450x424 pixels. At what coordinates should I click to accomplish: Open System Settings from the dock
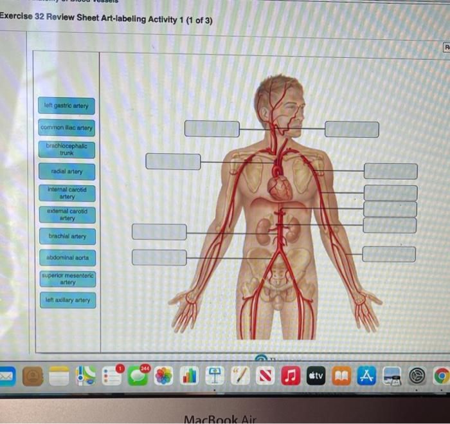(x=417, y=376)
